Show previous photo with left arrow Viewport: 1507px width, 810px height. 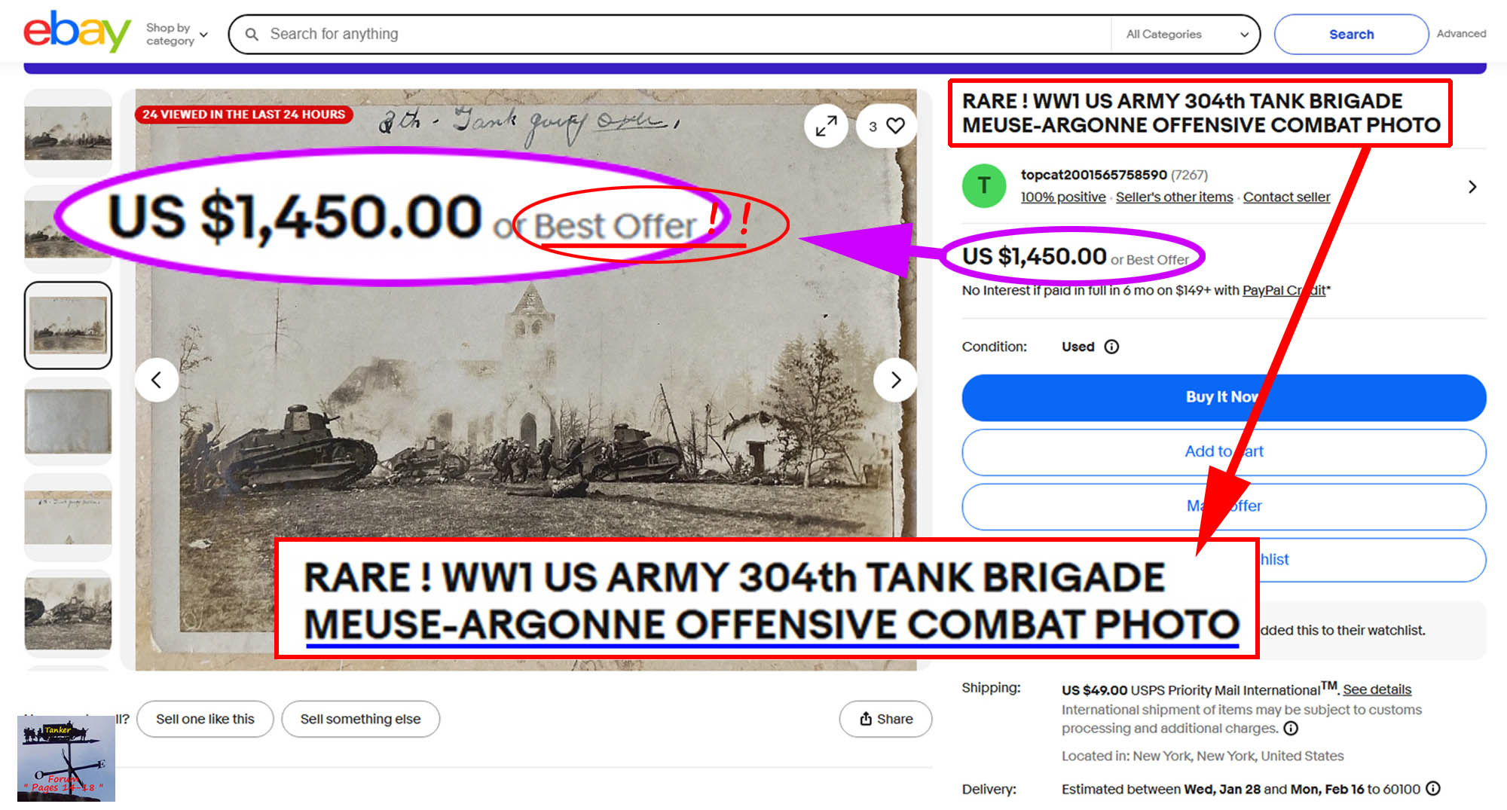(x=157, y=380)
